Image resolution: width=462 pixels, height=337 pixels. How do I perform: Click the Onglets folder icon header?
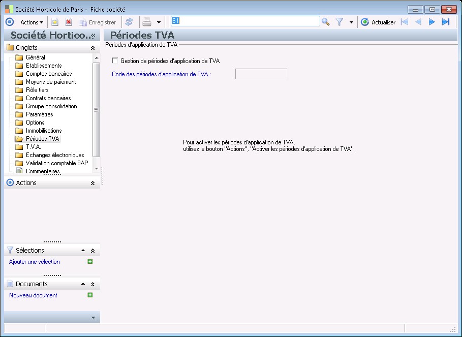10,47
